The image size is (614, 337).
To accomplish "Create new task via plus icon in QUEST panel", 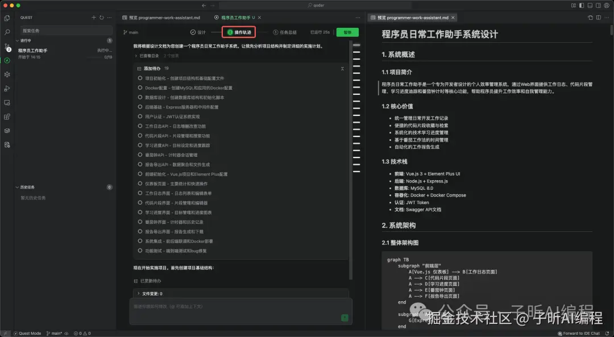I will [94, 18].
